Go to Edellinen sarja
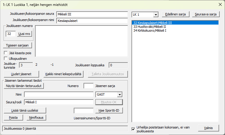225x135 pixels. coord(176,14)
